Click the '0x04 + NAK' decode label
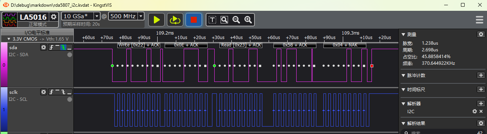 [x=345, y=45]
